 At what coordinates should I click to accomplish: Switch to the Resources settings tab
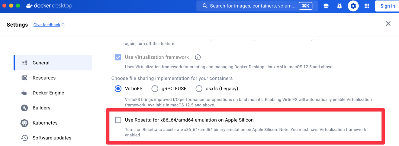tap(53, 78)
